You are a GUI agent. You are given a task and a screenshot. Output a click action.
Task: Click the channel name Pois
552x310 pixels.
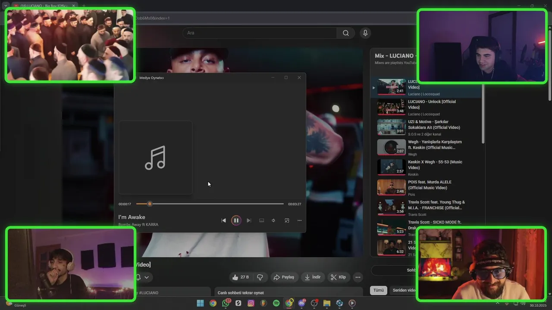point(411,195)
